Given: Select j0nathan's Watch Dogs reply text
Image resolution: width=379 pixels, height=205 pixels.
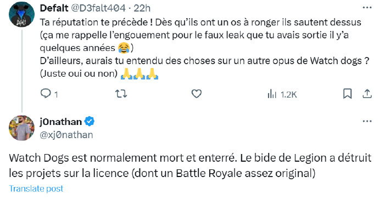Looking at the screenshot, I should [x=190, y=166].
